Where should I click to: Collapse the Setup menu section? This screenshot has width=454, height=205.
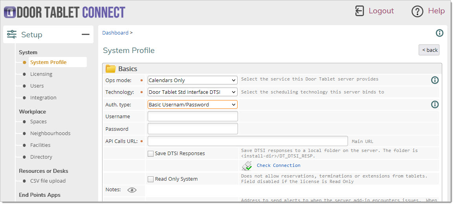click(85, 35)
